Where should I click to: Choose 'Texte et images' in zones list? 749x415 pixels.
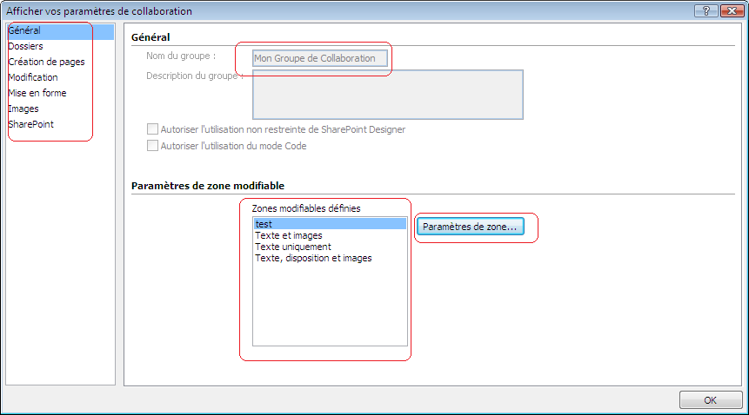[289, 235]
